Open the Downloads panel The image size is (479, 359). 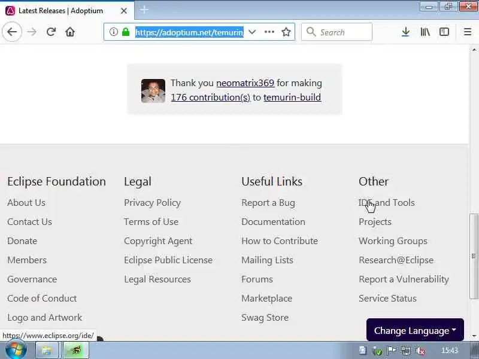(406, 32)
